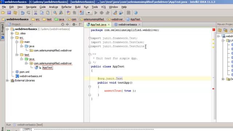Open the Refactor menu
Screen dimensions: 233x131
pos(66,7)
